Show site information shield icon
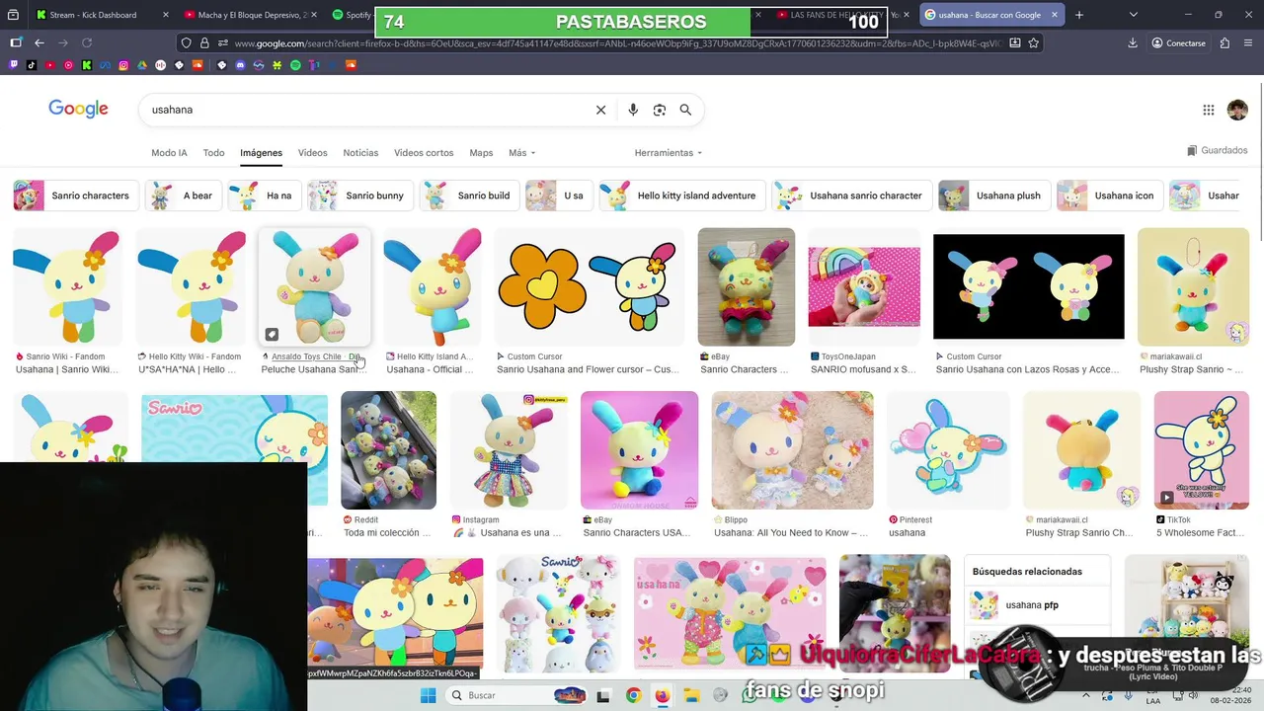The height and width of the screenshot is (711, 1264). (x=187, y=43)
